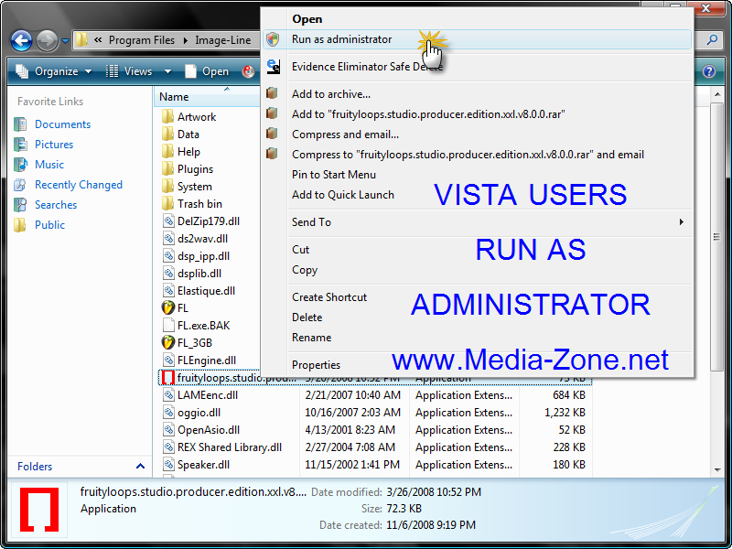Choose Pin to Start Menu

(x=477, y=175)
